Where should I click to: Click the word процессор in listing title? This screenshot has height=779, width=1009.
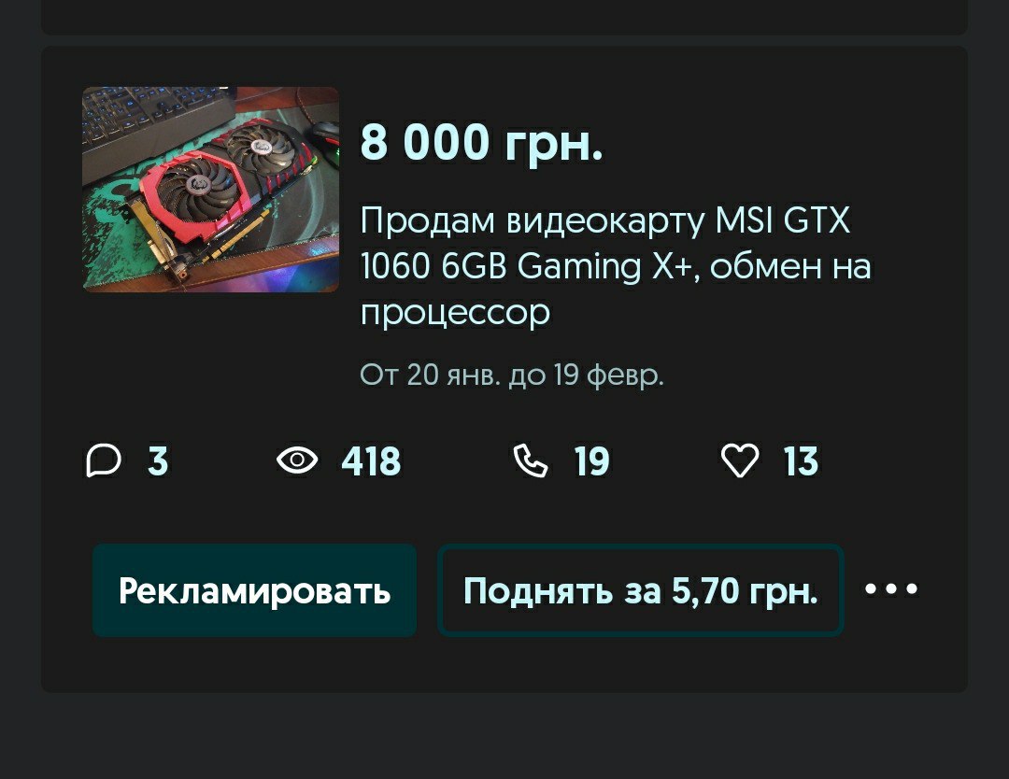[x=454, y=313]
